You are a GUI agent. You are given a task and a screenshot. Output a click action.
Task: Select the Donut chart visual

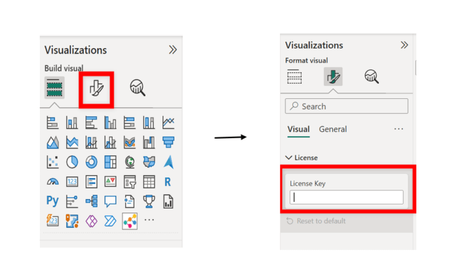(x=91, y=162)
